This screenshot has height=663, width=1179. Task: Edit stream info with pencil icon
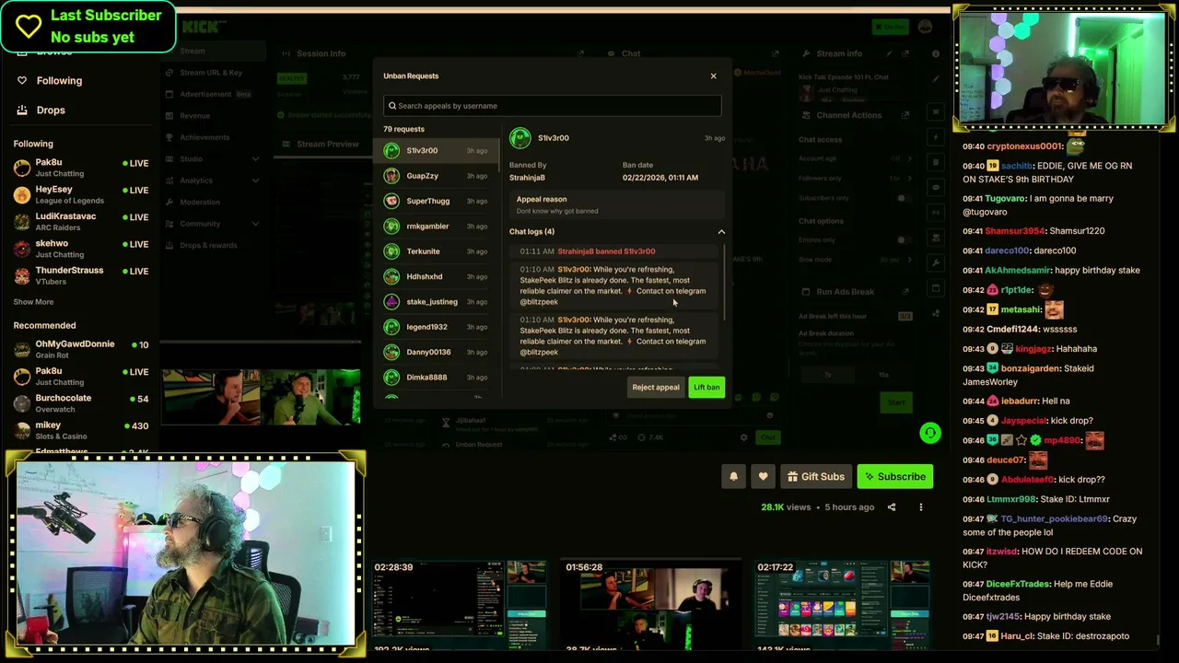point(889,53)
